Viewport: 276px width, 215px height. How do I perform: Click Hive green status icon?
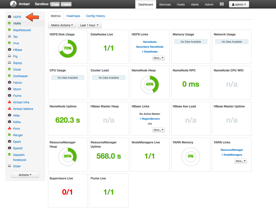pyautogui.click(x=9, y=43)
